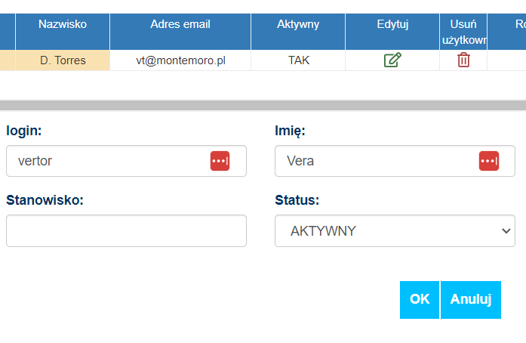Click the gray horizontal divider bar
This screenshot has width=526, height=343.
263,105
